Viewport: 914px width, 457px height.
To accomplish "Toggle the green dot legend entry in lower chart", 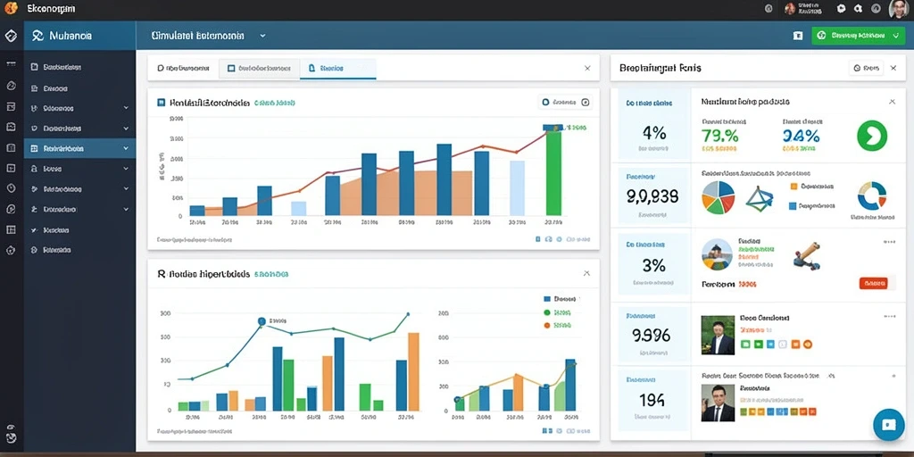I will pos(547,312).
